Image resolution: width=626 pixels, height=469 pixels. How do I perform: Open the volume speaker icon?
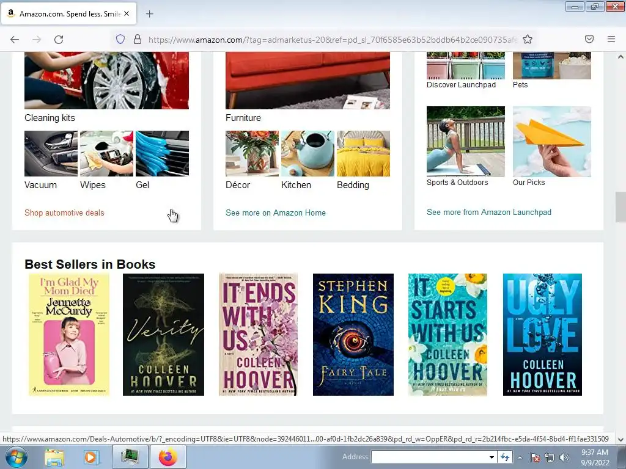(x=564, y=458)
